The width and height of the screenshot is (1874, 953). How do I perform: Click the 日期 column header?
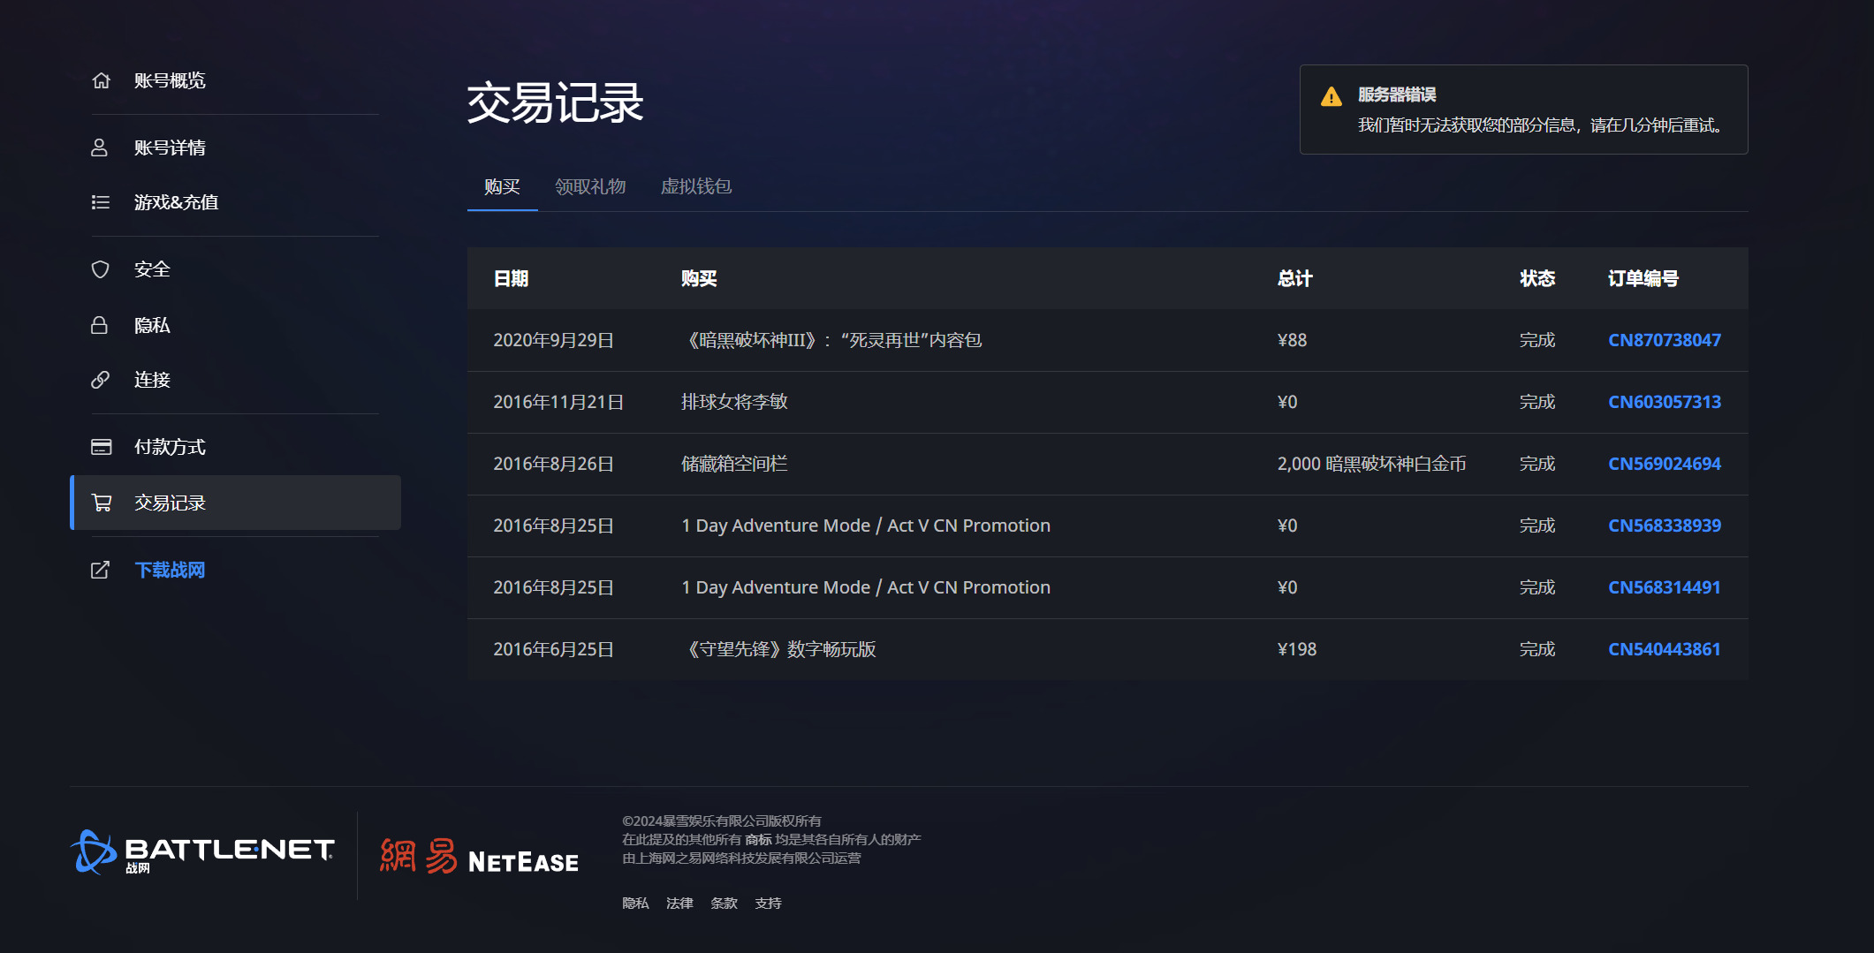click(x=511, y=278)
